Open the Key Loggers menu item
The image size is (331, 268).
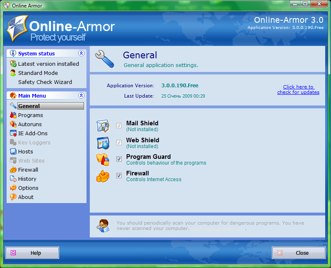(x=34, y=143)
